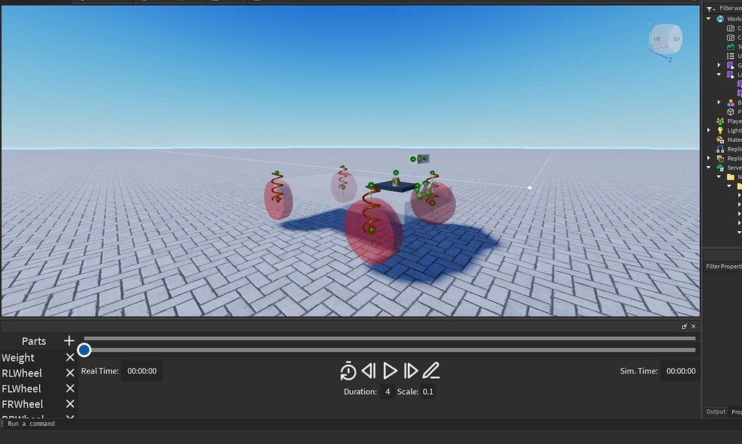Add a new part with the plus button
Viewport: 742px width, 444px height.
[69, 340]
